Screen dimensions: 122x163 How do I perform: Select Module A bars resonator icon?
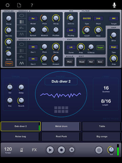click(x=22, y=22)
